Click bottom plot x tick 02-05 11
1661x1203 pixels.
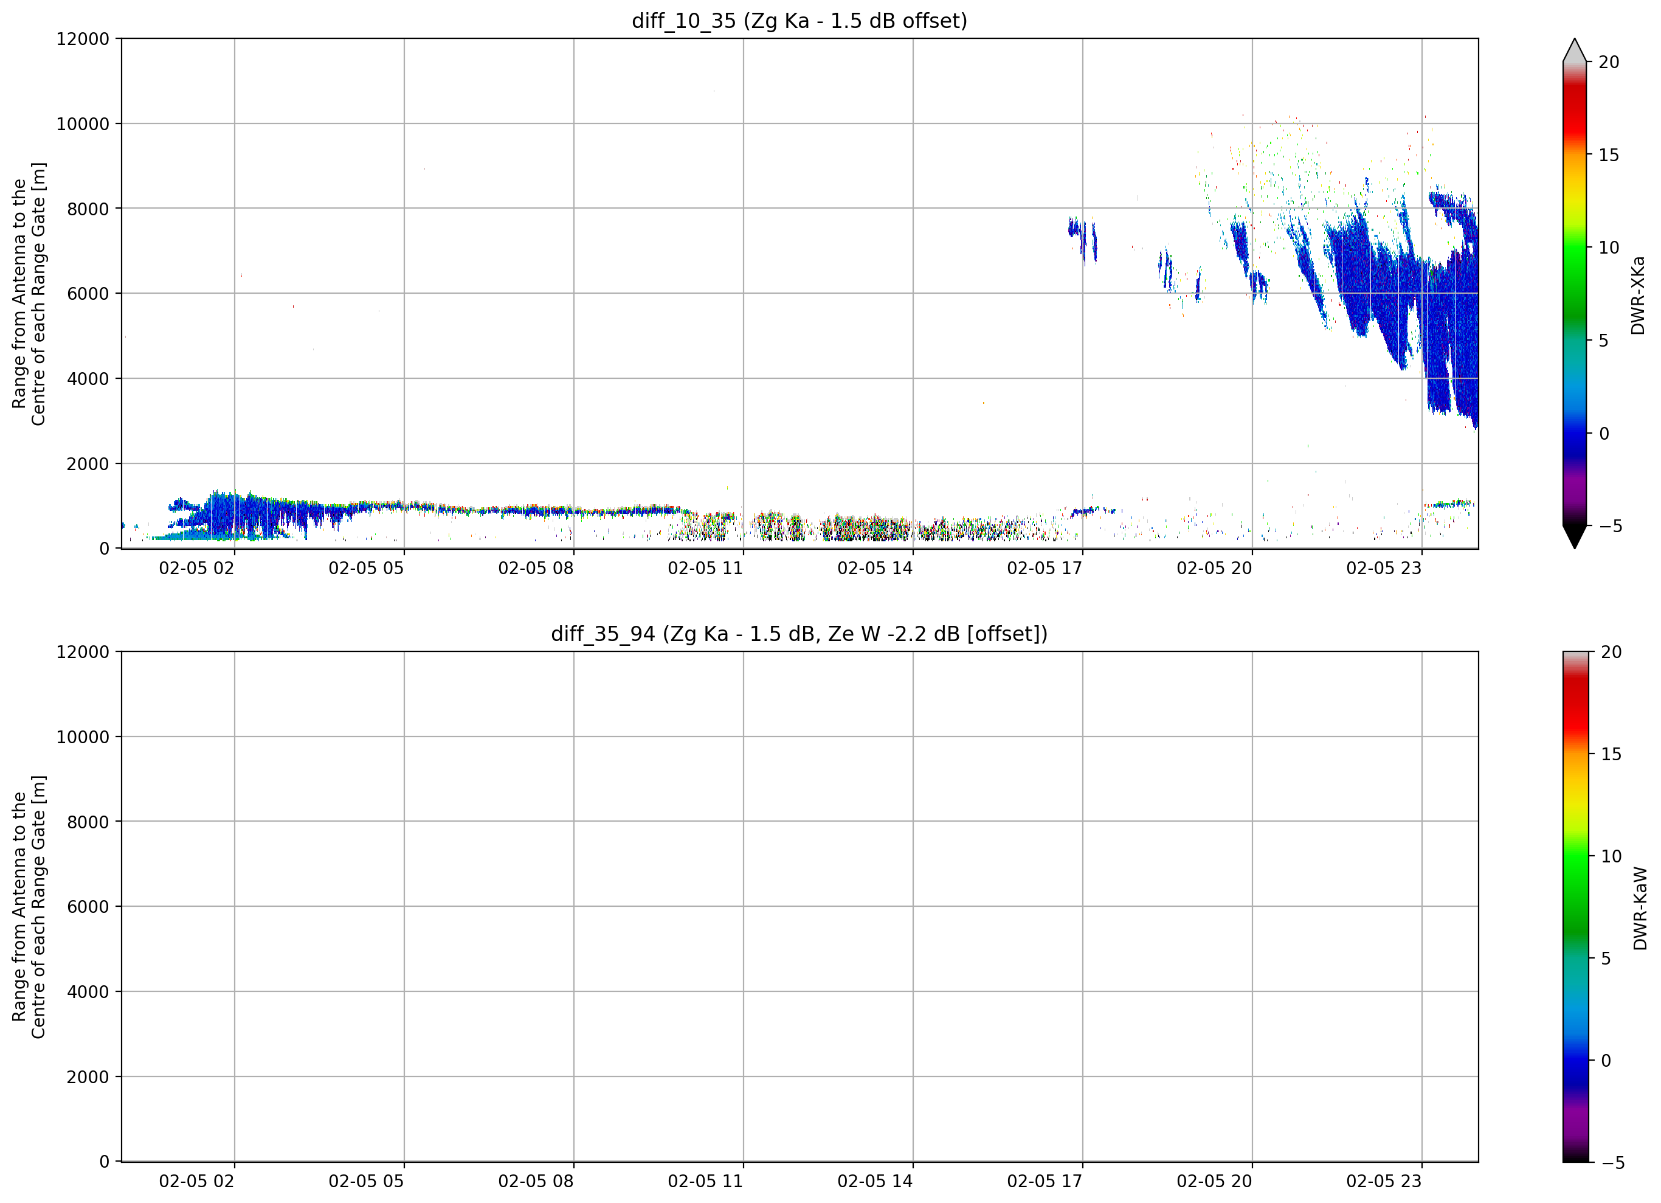click(705, 1182)
